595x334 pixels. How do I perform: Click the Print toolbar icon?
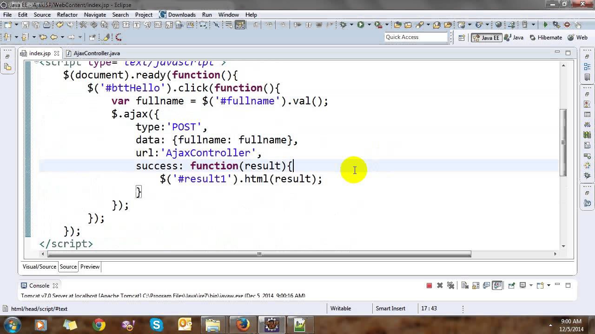pos(46,25)
